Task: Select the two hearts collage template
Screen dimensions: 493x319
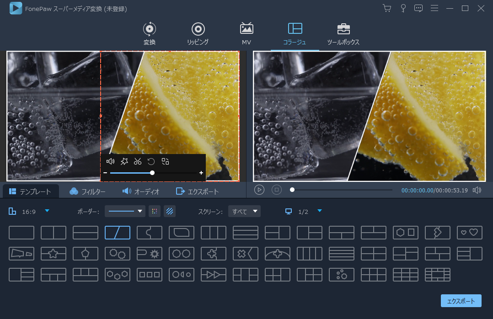Action: 470,233
